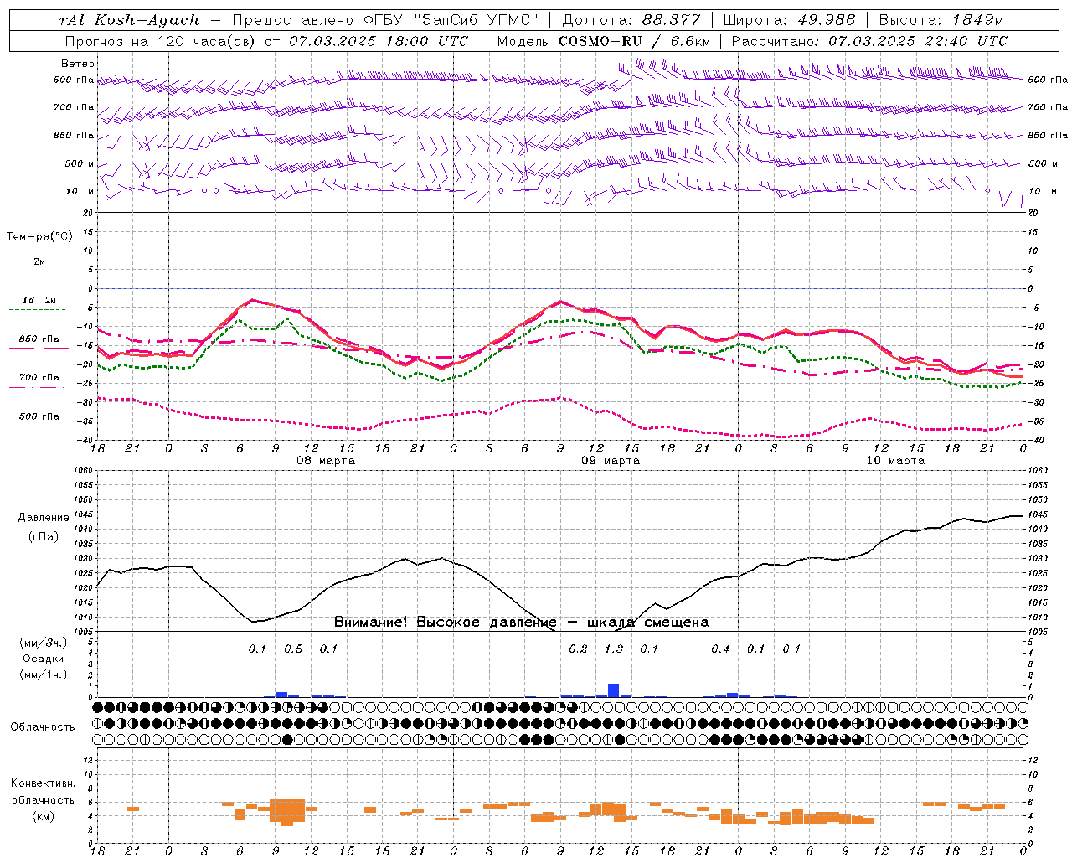Click the tallest blue precipitation bar
The image size is (1072, 858).
614,690
